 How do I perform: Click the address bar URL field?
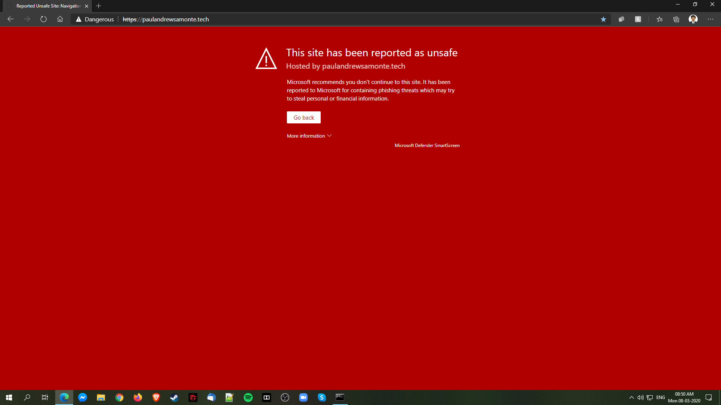338,19
